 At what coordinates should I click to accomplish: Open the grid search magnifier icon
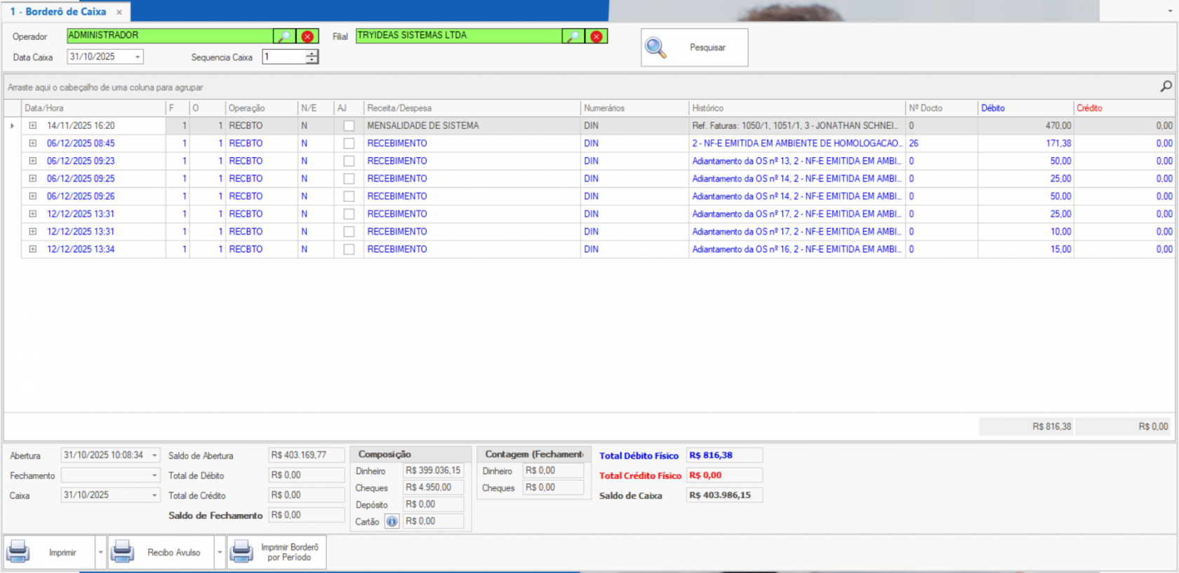[1166, 86]
